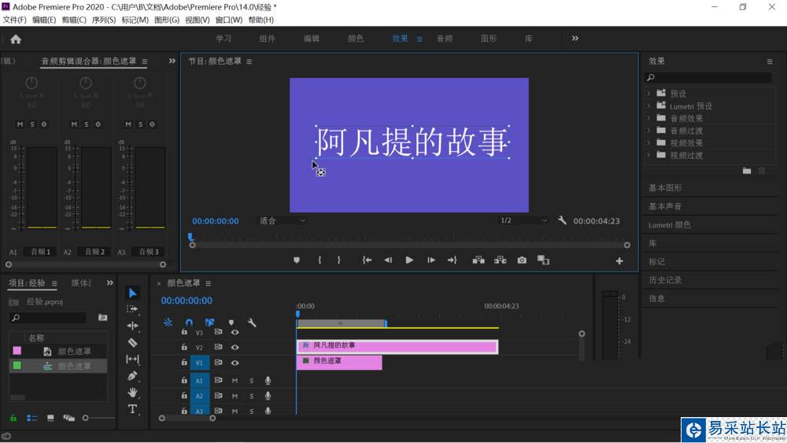Add marker in timeline header
The height and width of the screenshot is (443, 787).
click(x=231, y=323)
